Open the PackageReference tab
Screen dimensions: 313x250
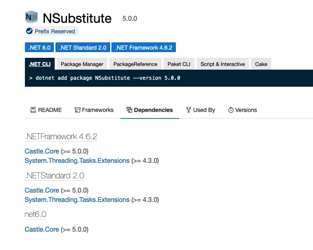point(135,64)
